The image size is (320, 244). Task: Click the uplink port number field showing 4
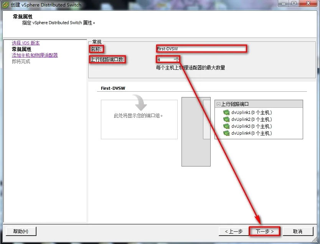coord(165,59)
